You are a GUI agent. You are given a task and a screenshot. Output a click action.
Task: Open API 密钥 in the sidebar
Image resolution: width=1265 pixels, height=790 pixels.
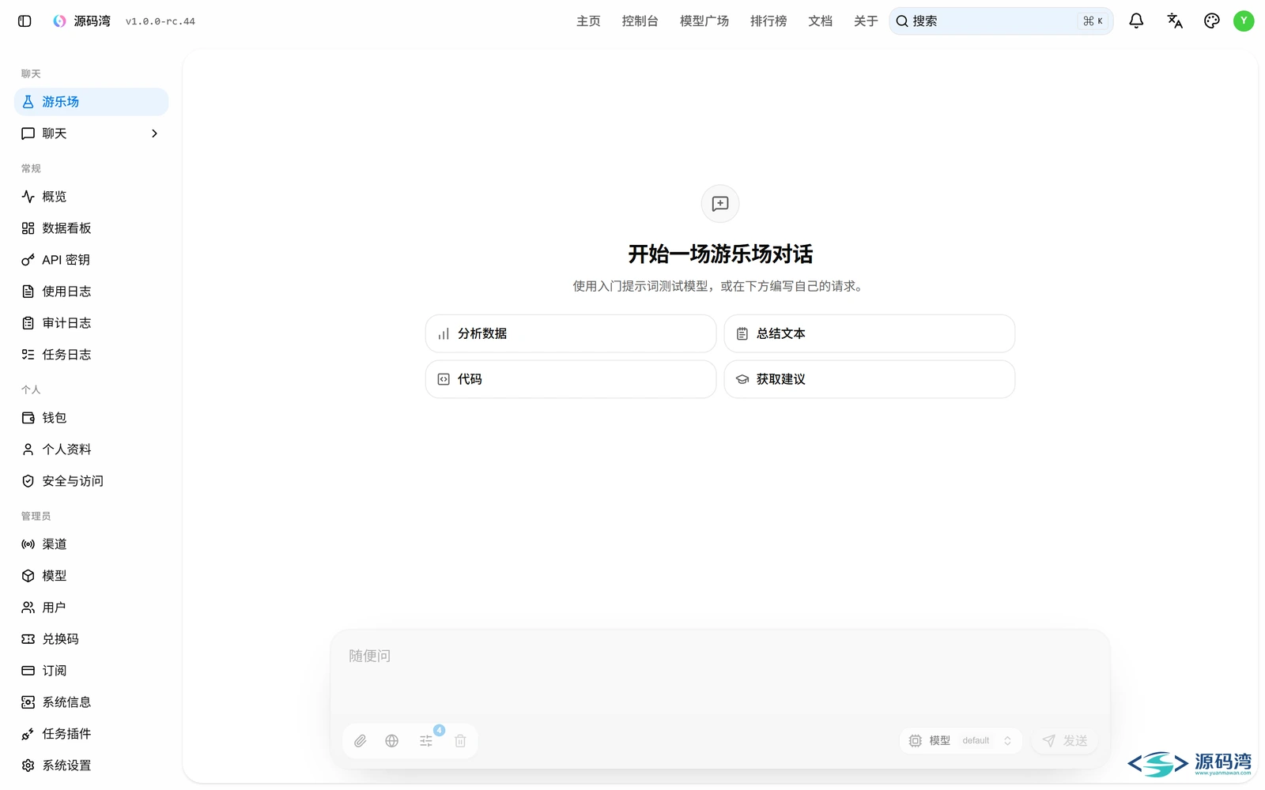coord(92,260)
